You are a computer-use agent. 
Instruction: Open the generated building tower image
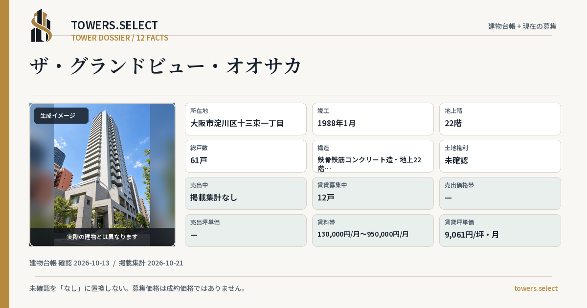point(102,175)
